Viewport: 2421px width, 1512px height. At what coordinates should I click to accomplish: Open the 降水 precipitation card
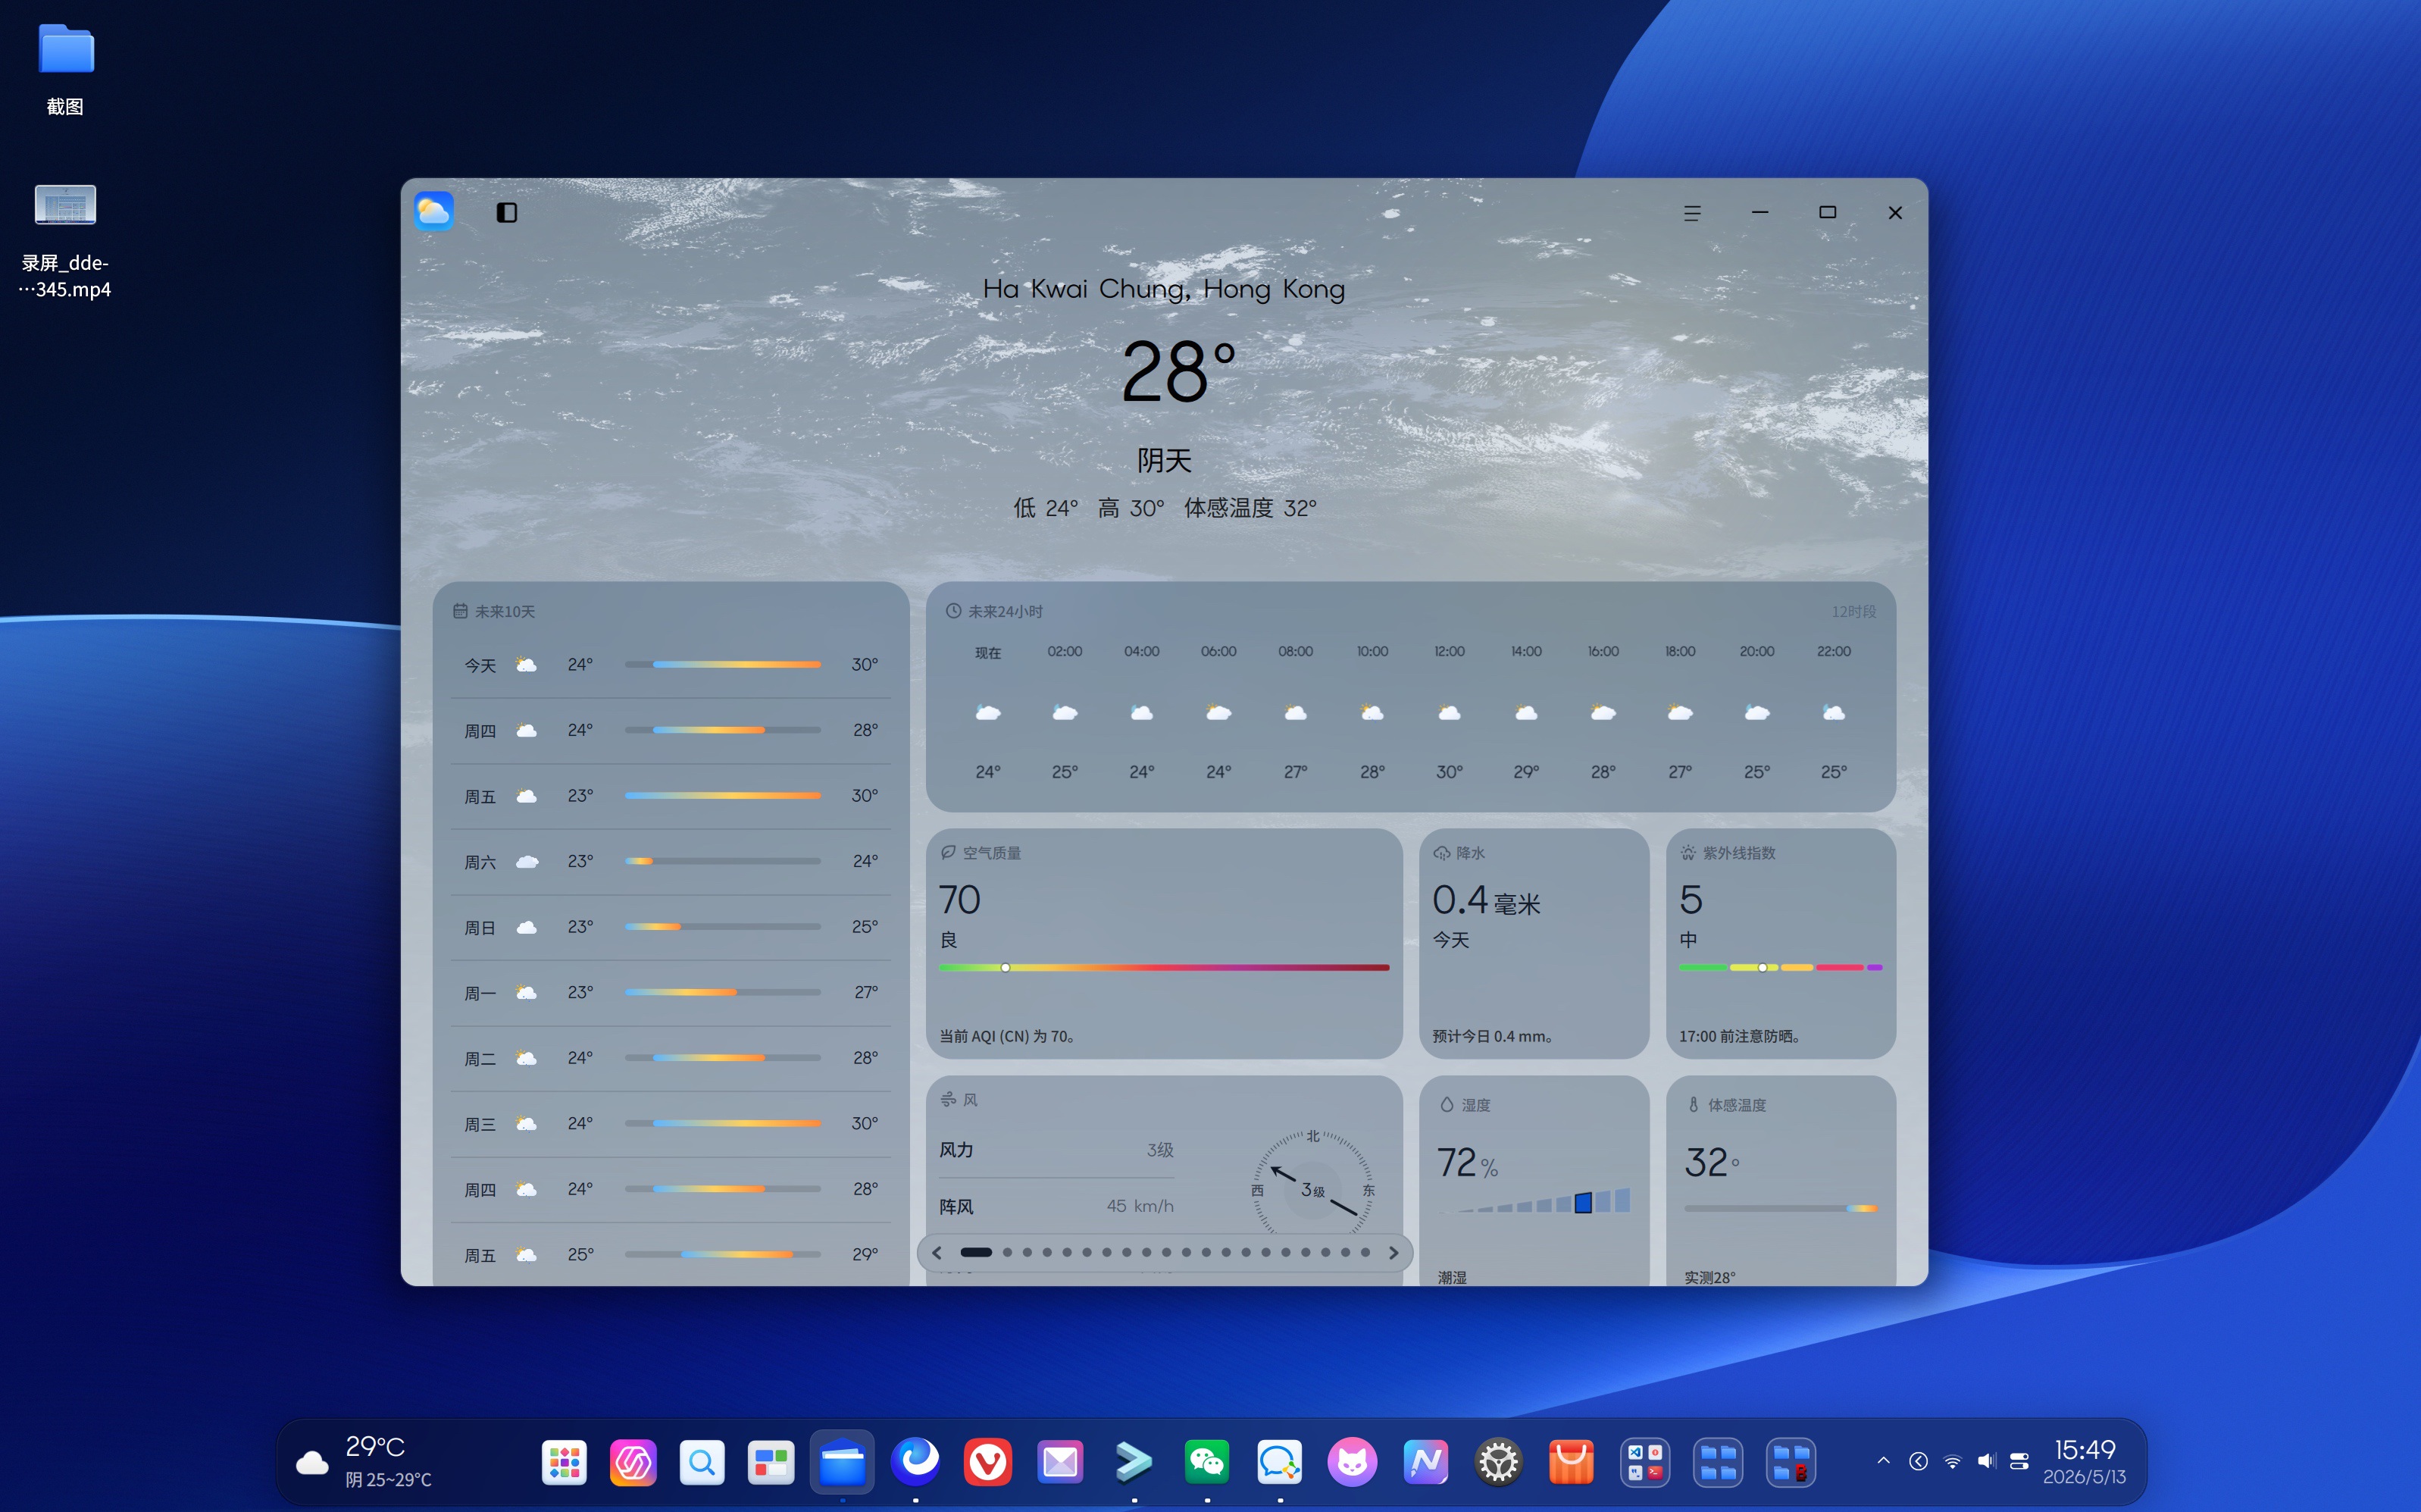[x=1534, y=943]
